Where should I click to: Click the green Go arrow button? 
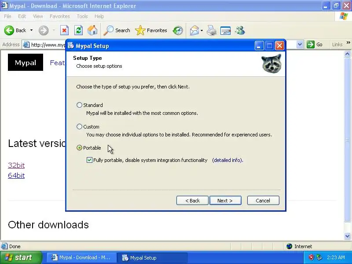coord(311,44)
